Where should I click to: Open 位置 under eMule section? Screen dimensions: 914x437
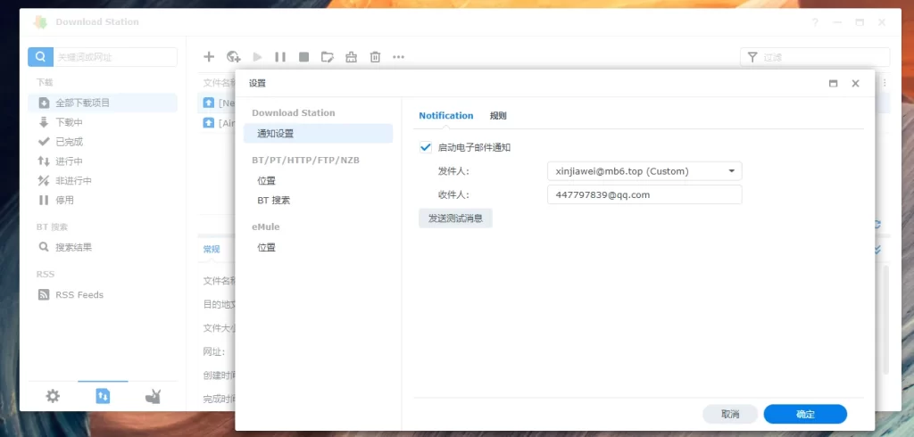tap(319, 248)
